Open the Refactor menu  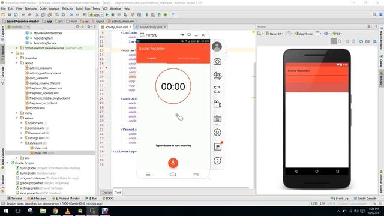(67, 8)
